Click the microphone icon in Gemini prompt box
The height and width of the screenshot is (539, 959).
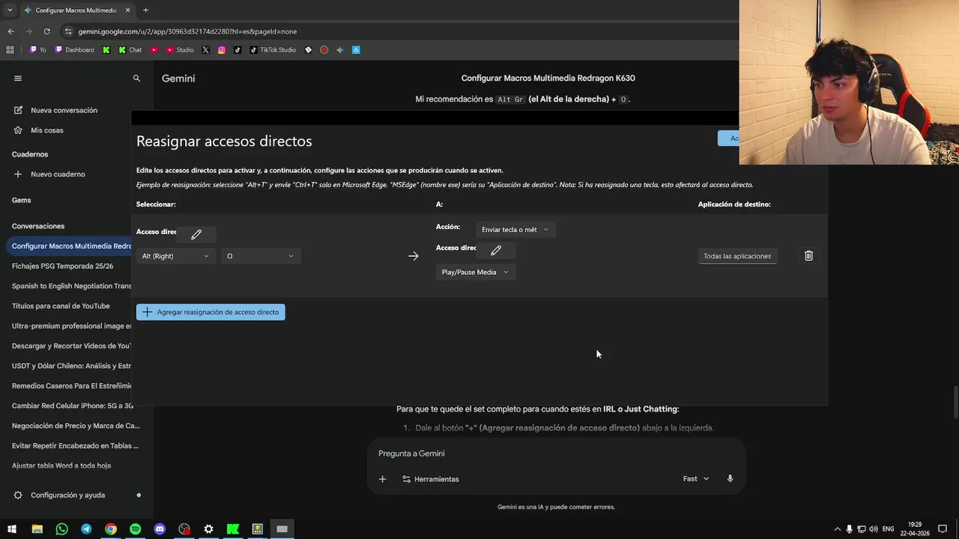[x=730, y=478]
